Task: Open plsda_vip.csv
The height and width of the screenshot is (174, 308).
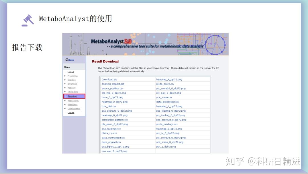Action: point(110,133)
